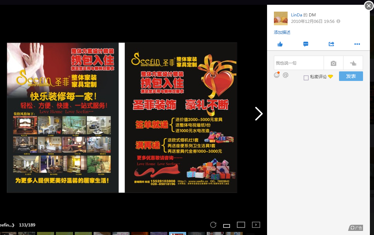Mention a friend with @ icon
Image resolution: width=374 pixels, height=235 pixels.
point(286,75)
